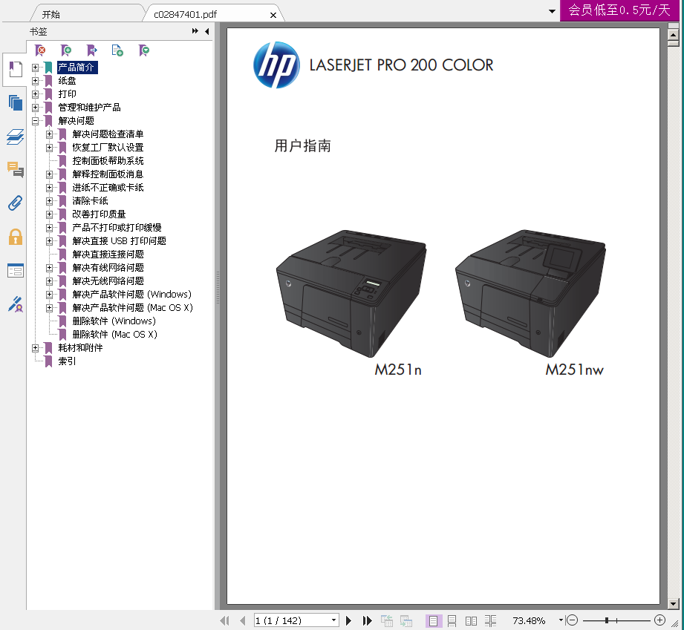The height and width of the screenshot is (630, 684).
Task: Open the Signatures pen sidebar icon
Action: coord(16,304)
